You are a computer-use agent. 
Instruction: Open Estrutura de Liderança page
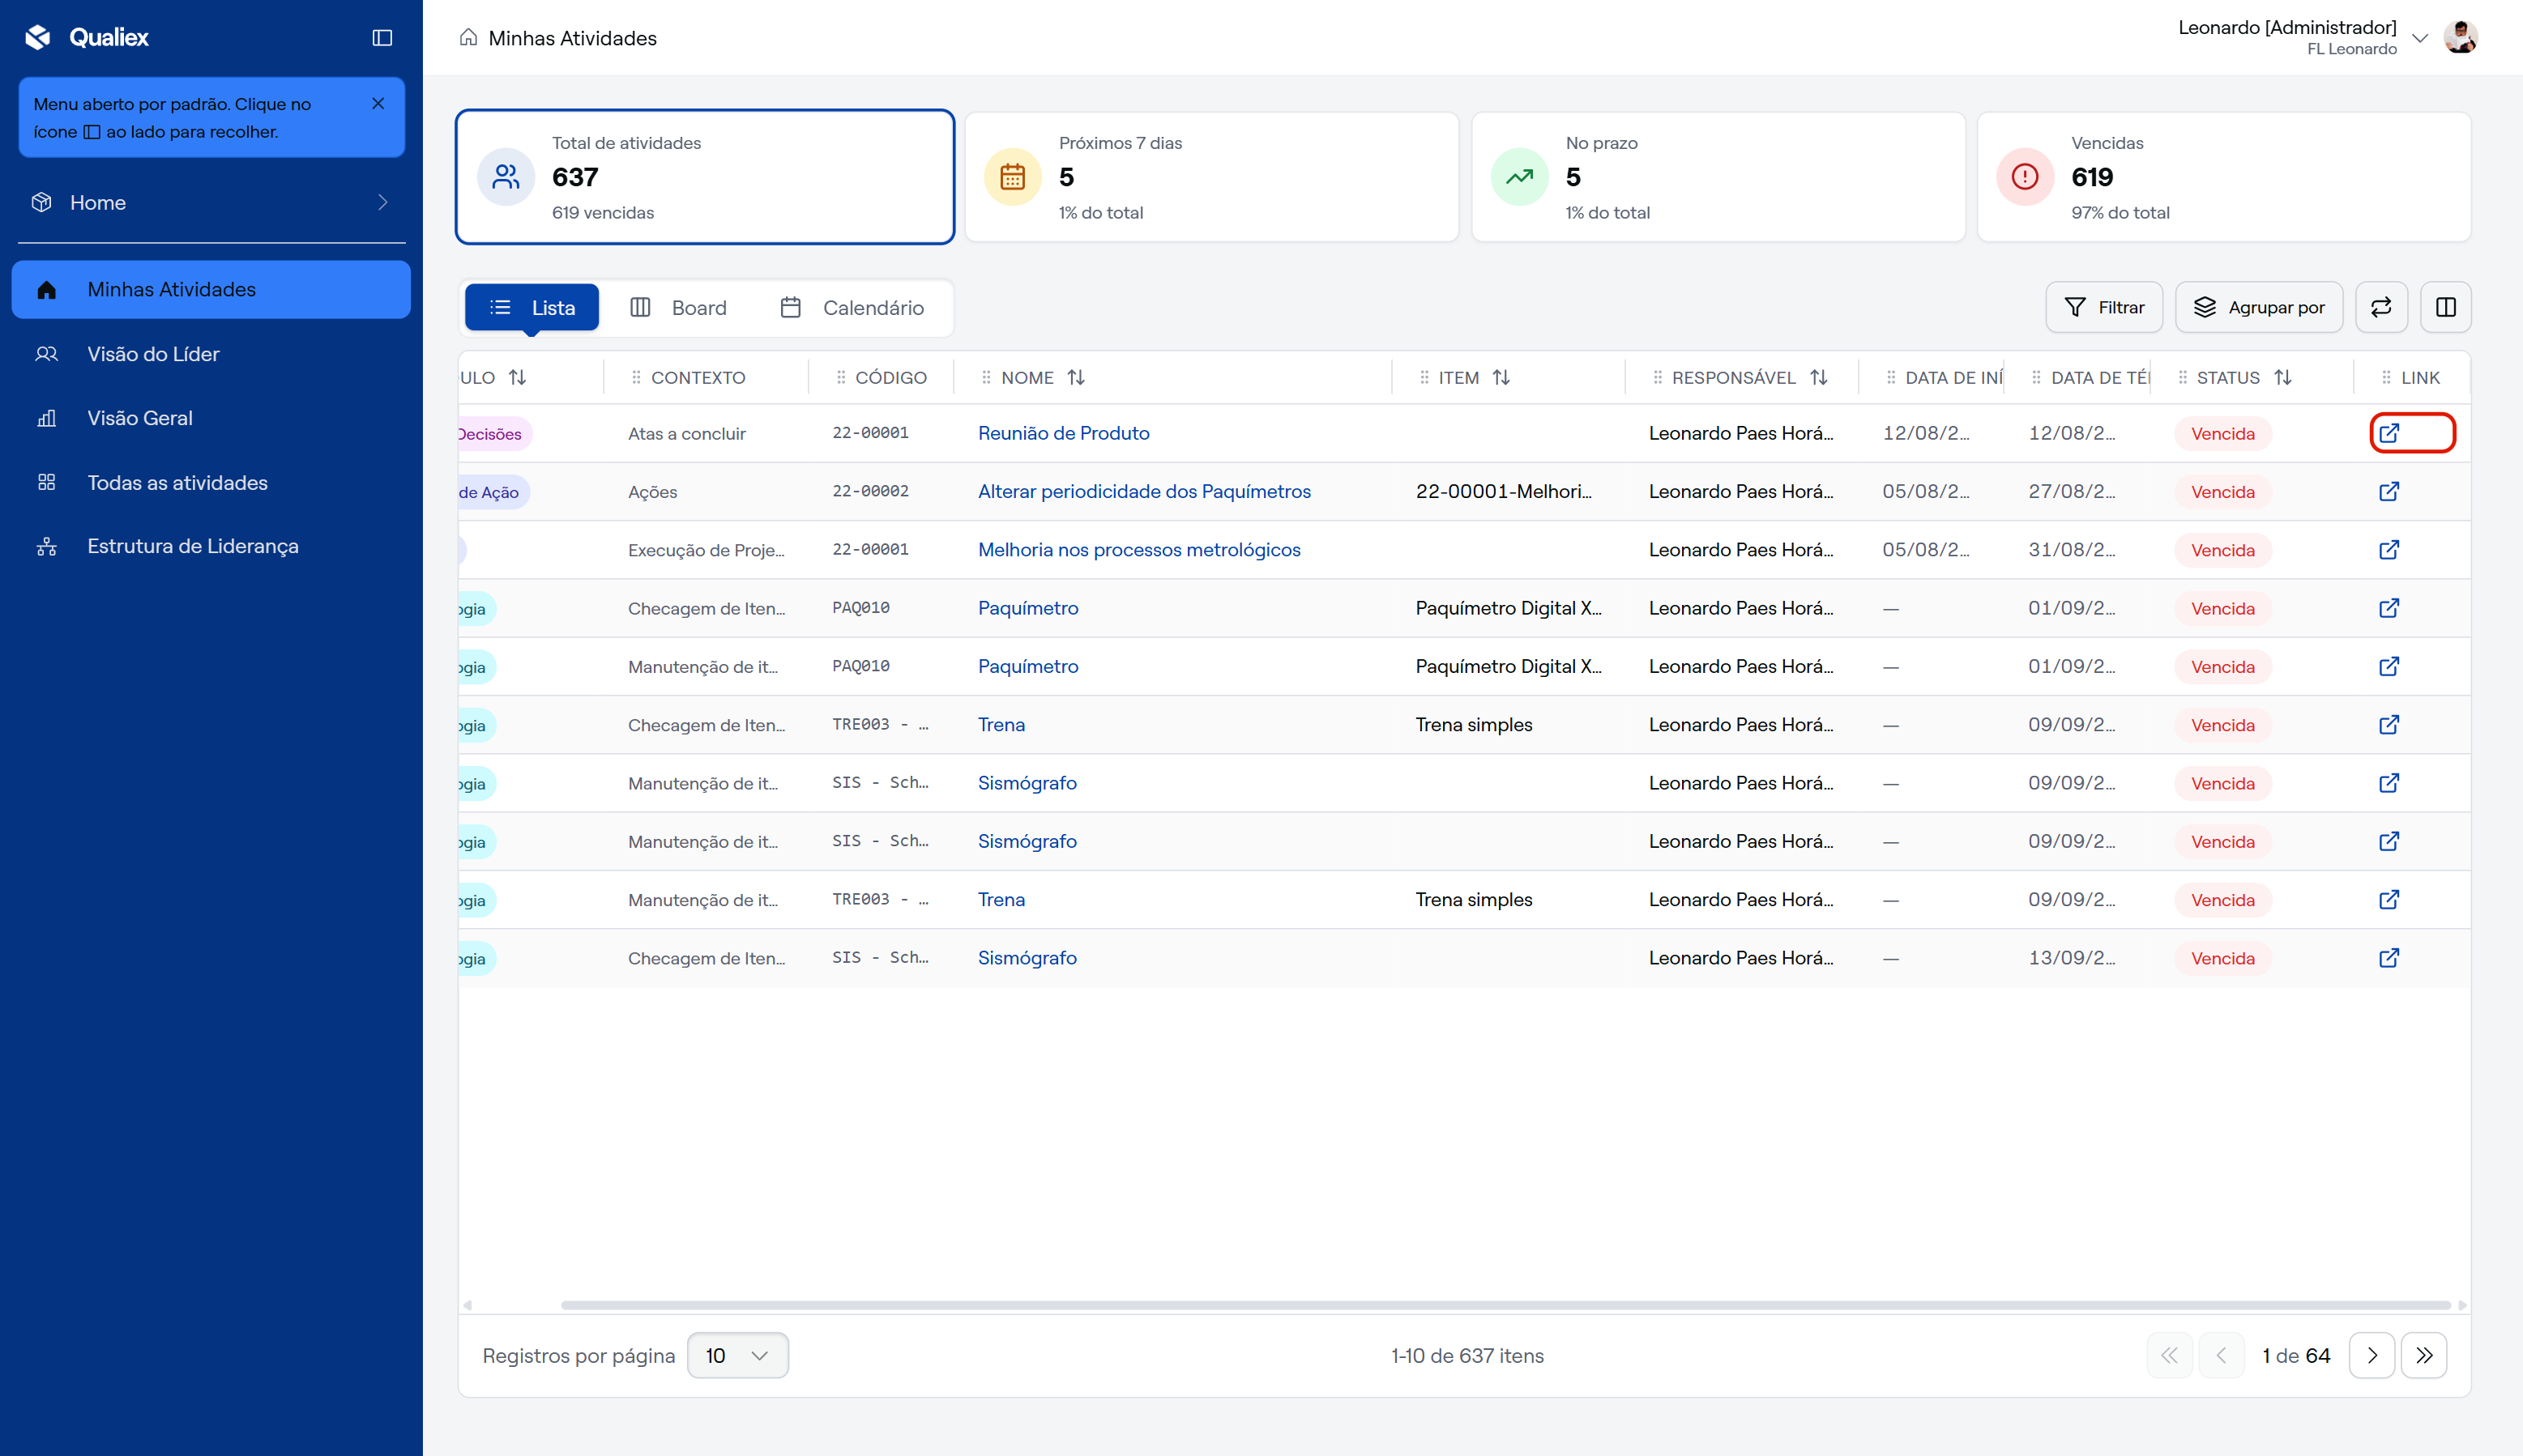point(211,546)
